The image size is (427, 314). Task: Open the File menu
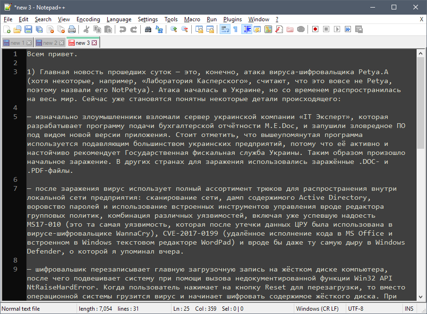pyautogui.click(x=8, y=19)
